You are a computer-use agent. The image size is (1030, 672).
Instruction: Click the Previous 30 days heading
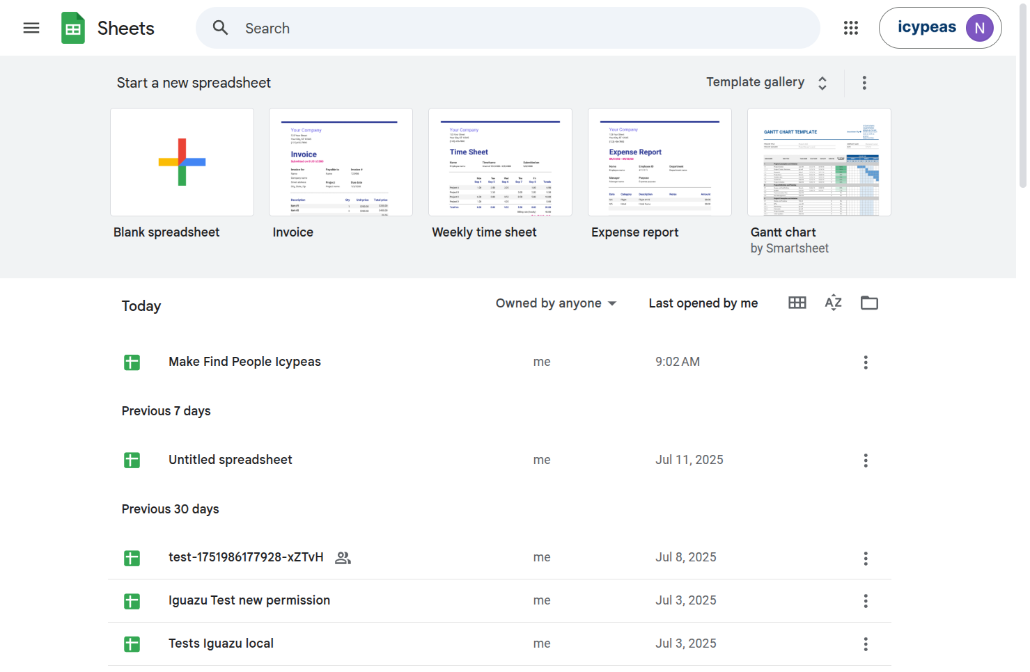pos(171,509)
